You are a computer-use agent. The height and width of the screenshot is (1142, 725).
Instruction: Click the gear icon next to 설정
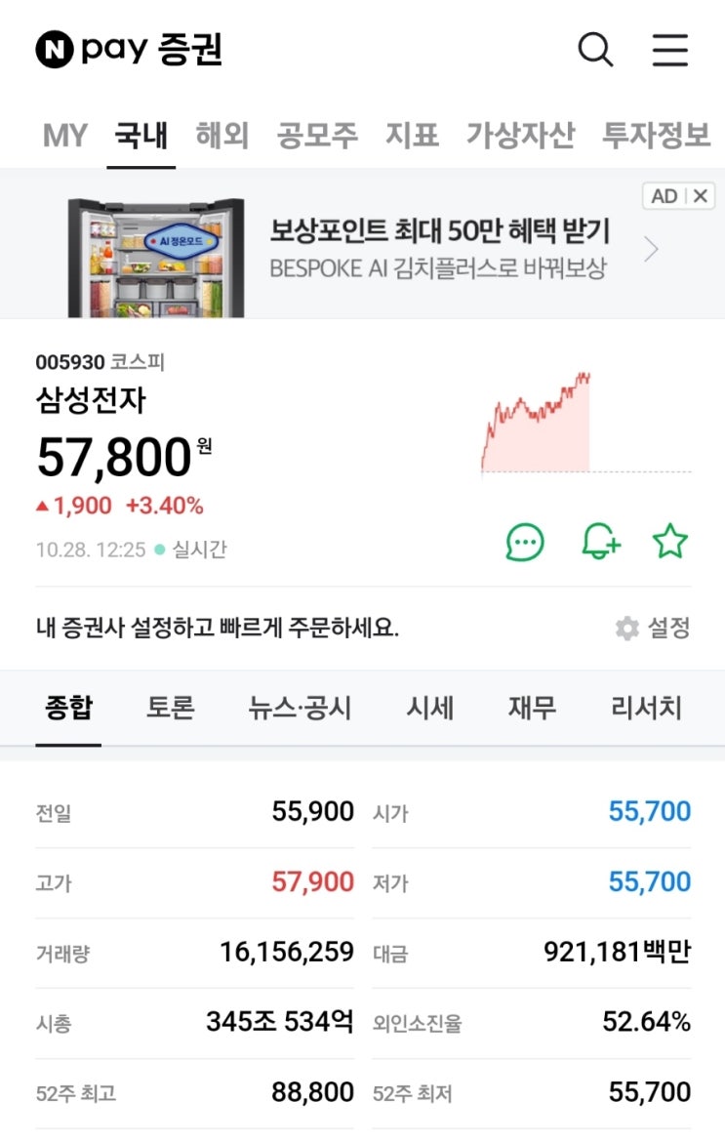coord(626,628)
